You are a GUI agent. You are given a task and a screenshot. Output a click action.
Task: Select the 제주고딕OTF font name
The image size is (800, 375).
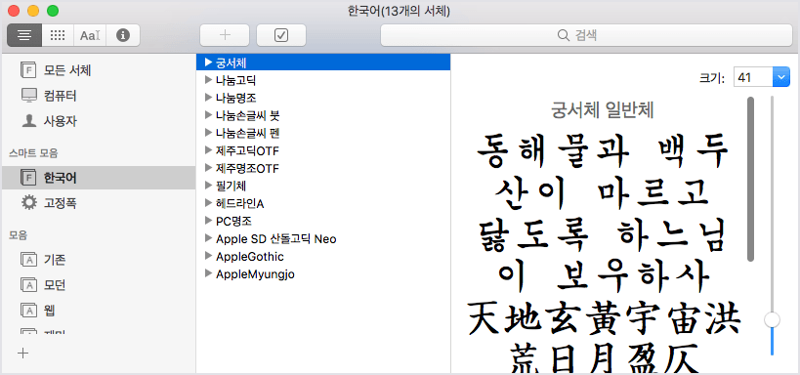pyautogui.click(x=247, y=151)
